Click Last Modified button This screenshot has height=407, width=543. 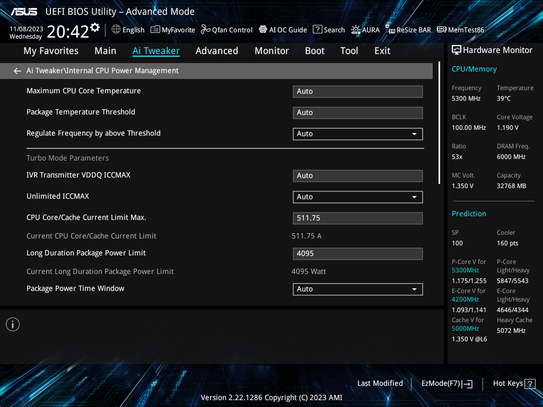click(x=380, y=384)
